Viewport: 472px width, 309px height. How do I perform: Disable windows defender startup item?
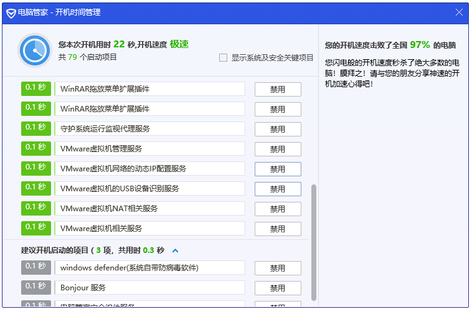coord(278,268)
